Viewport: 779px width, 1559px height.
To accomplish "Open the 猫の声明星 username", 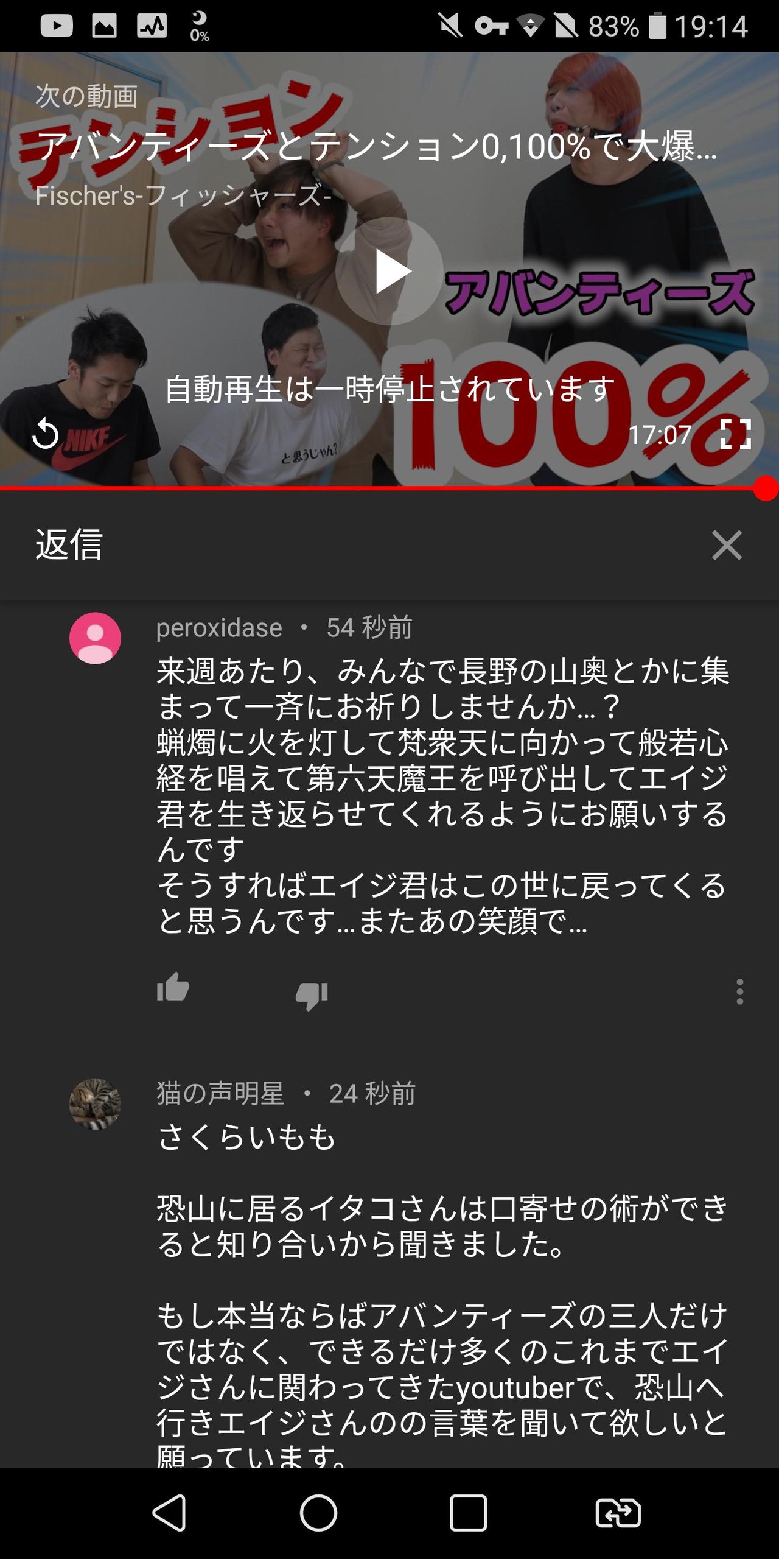I will [220, 1093].
